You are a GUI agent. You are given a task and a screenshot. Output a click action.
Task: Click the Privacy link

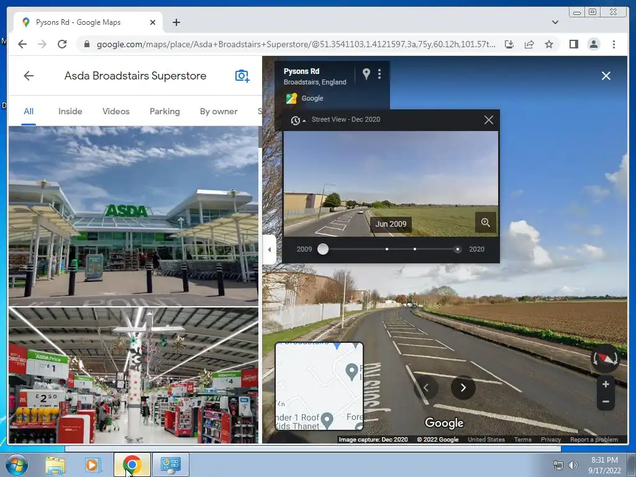pos(550,439)
